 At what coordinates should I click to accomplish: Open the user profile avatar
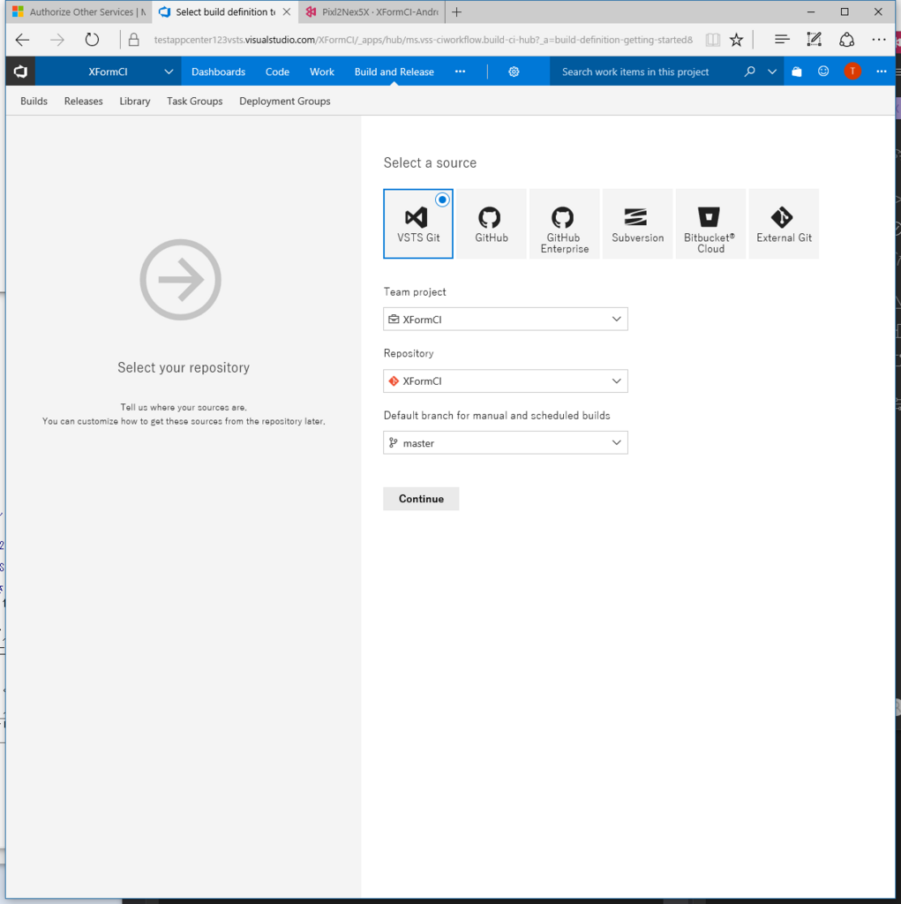point(852,72)
